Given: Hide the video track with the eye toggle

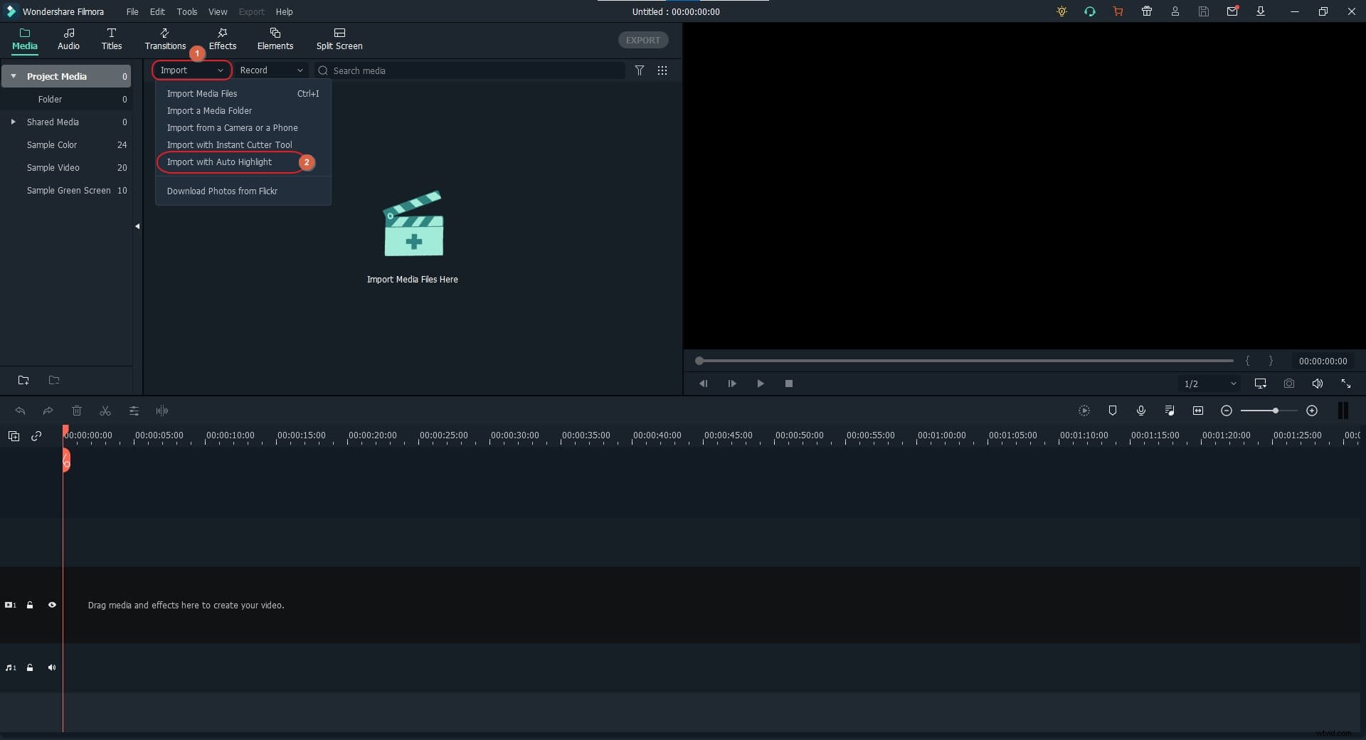Looking at the screenshot, I should pyautogui.click(x=52, y=606).
